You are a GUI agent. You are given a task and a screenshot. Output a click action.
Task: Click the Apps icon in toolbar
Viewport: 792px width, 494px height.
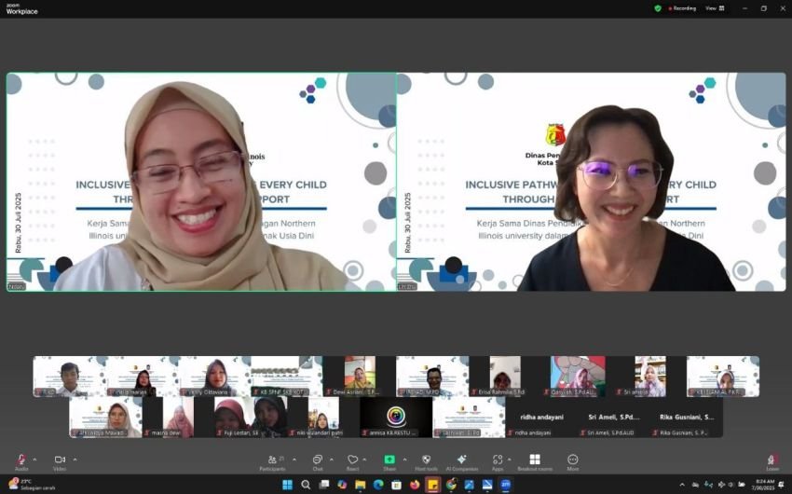pyautogui.click(x=498, y=460)
